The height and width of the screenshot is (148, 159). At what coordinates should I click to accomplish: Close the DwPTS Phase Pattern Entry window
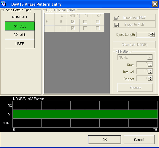pos(155,4)
